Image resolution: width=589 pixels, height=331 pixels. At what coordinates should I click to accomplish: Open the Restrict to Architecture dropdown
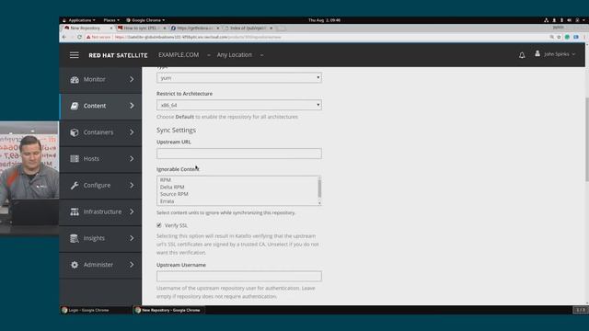(x=239, y=105)
